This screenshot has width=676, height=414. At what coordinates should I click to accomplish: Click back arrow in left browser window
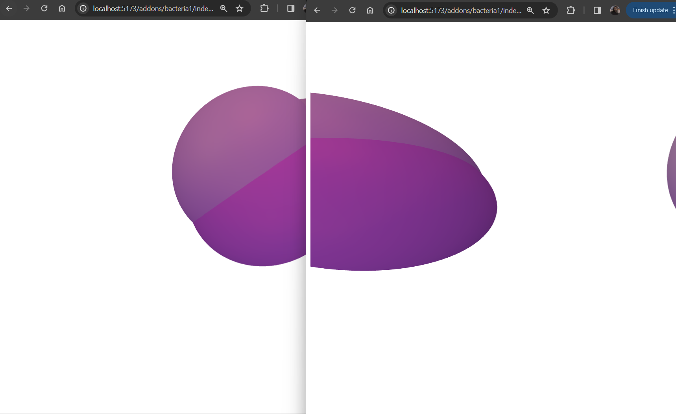(9, 8)
